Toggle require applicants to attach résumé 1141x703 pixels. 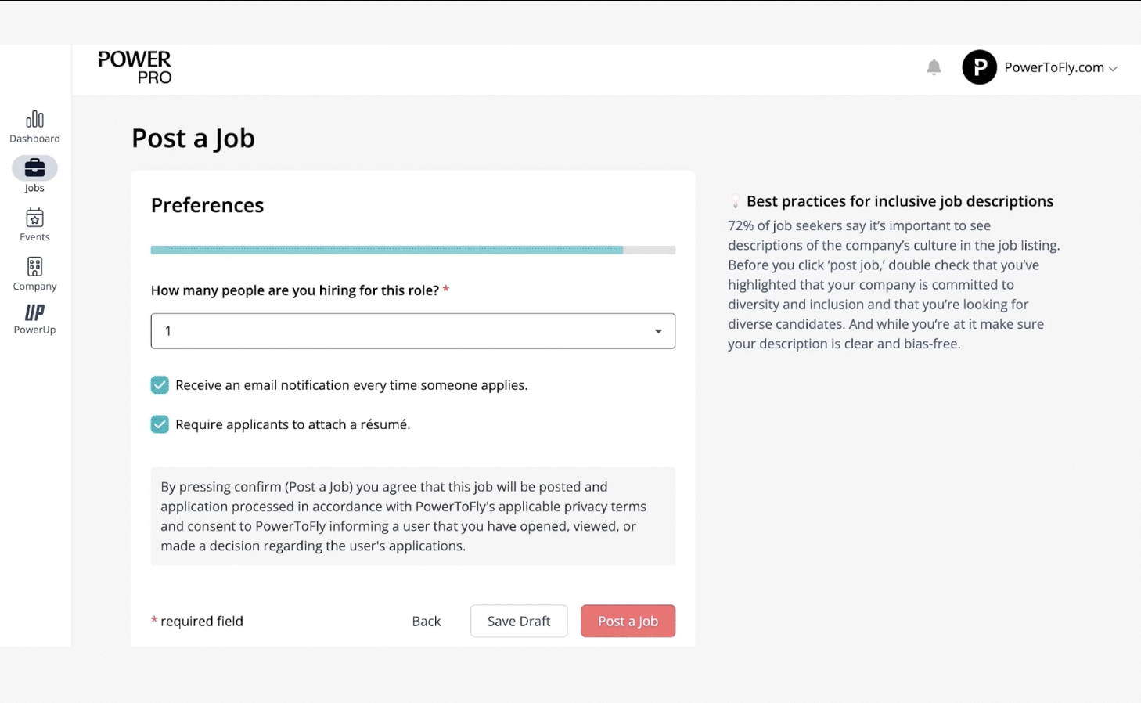pyautogui.click(x=160, y=424)
